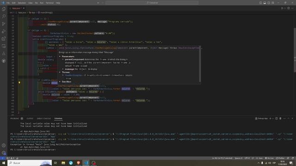Click the Go Live status bar button
This screenshot has height=166, width=296.
(269, 158)
